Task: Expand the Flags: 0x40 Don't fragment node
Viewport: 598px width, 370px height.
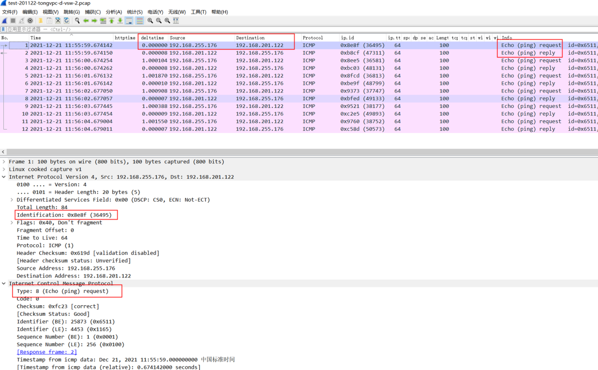Action: coord(12,223)
